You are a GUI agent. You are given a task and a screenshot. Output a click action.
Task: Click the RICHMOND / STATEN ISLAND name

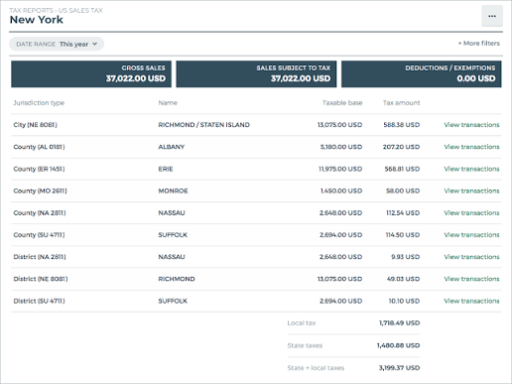coord(203,125)
